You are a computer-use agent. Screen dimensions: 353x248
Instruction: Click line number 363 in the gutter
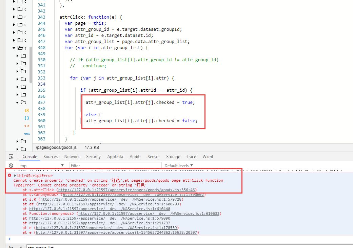coord(41,139)
